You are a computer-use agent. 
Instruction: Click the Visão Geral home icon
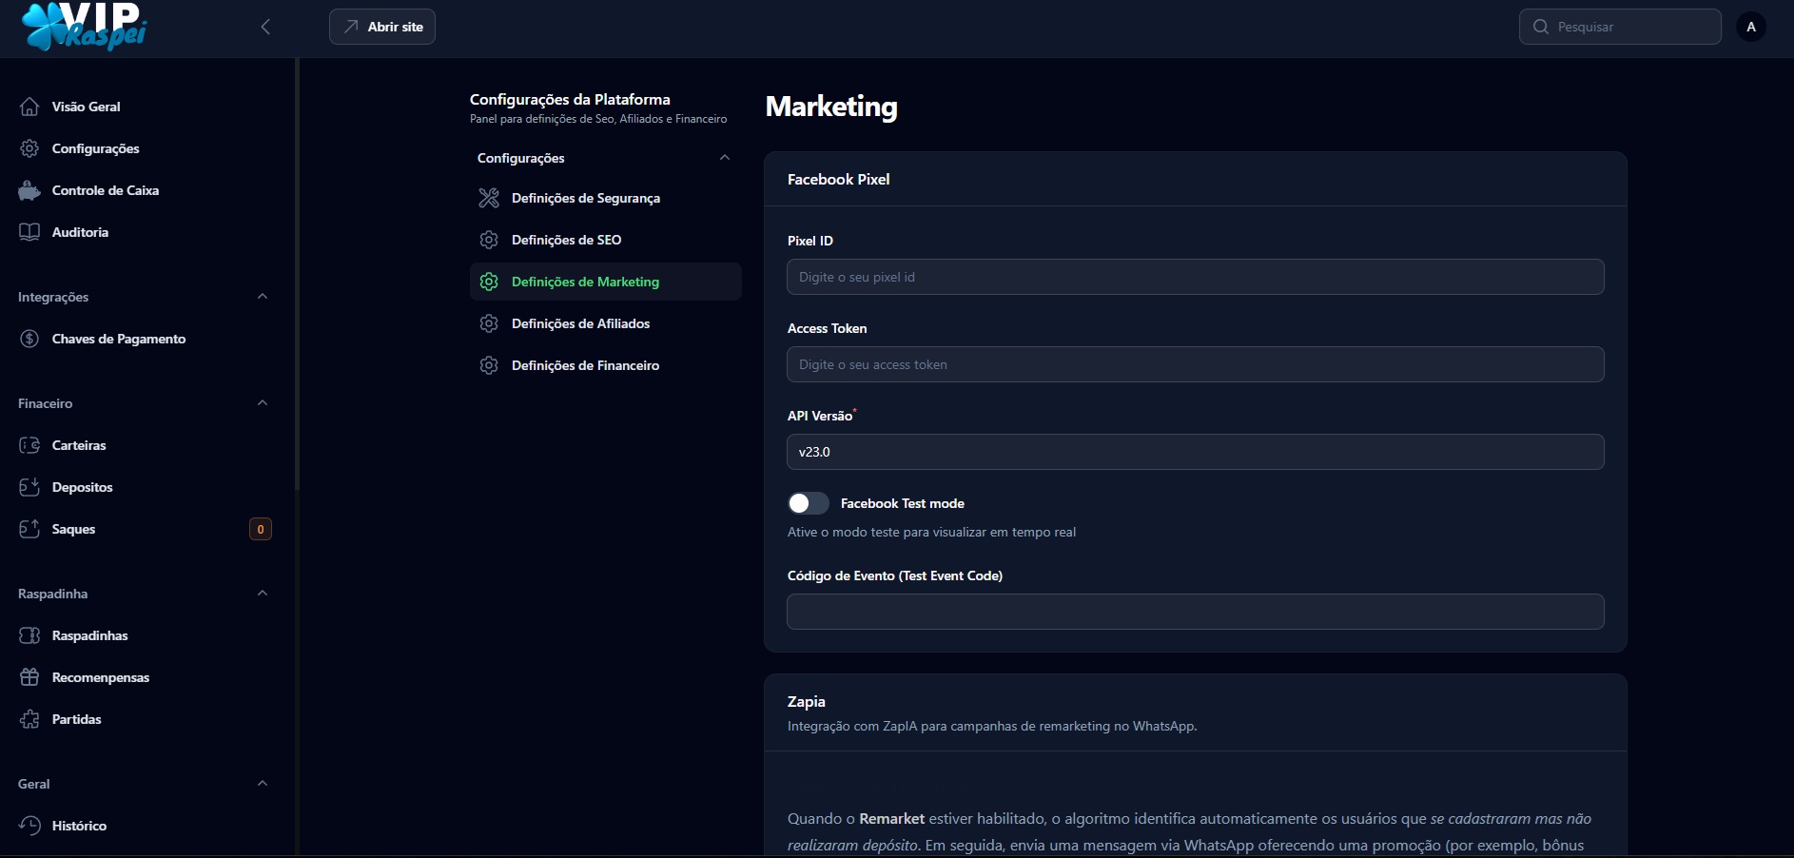point(29,107)
